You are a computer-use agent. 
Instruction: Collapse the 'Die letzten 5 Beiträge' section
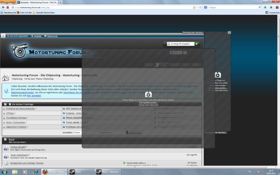tap(5, 104)
